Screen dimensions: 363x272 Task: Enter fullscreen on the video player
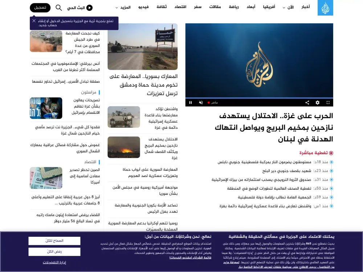point(328,103)
